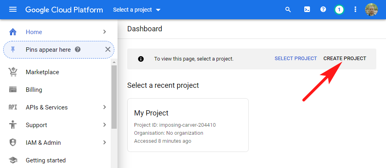Click the CREATE PROJECT button

click(345, 59)
